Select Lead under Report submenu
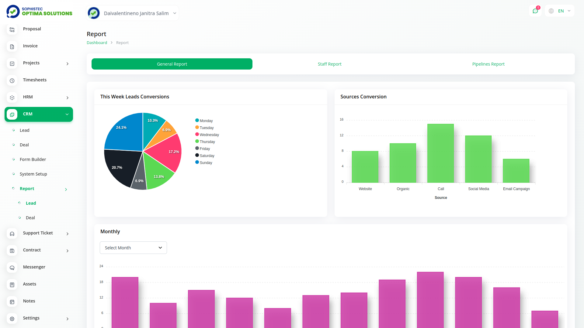Screen dimensions: 584x328 coord(31,203)
